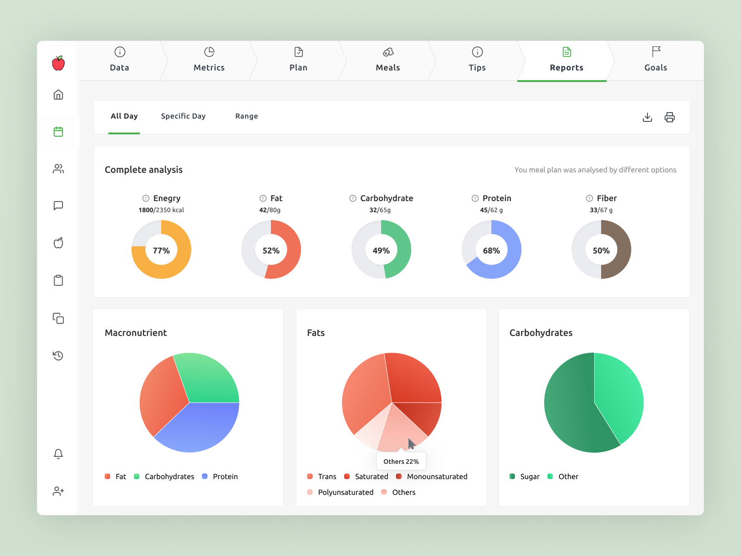Switch to the Specific Day tab
This screenshot has height=556, width=741.
point(183,116)
